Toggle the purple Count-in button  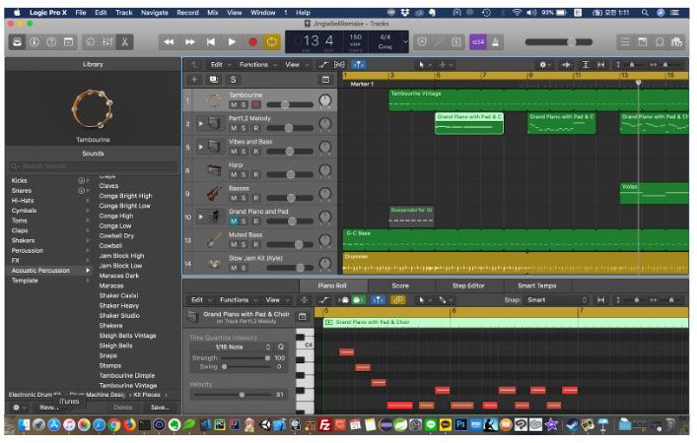point(478,42)
